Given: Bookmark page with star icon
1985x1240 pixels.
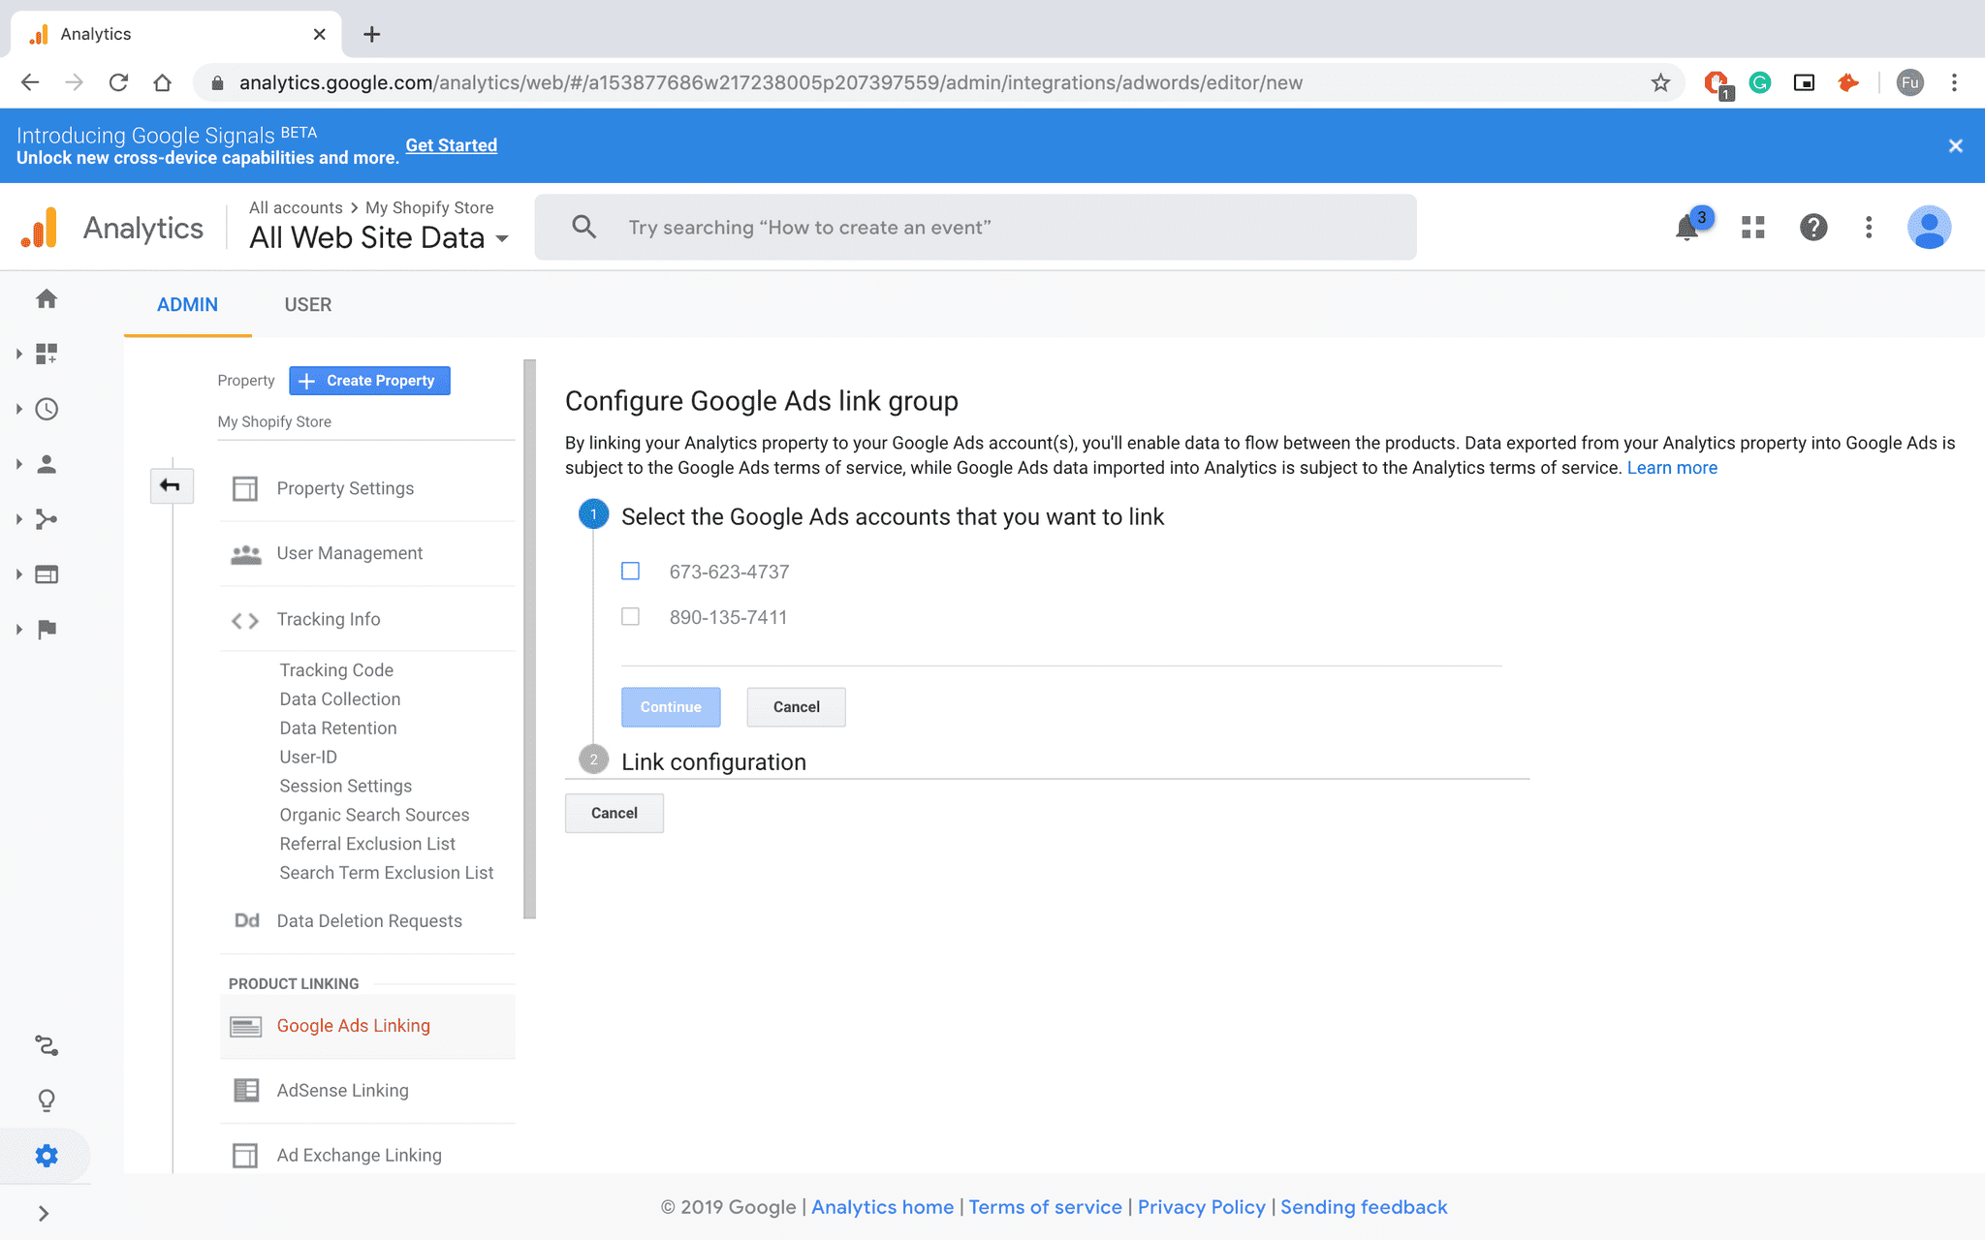Looking at the screenshot, I should coord(1660,82).
